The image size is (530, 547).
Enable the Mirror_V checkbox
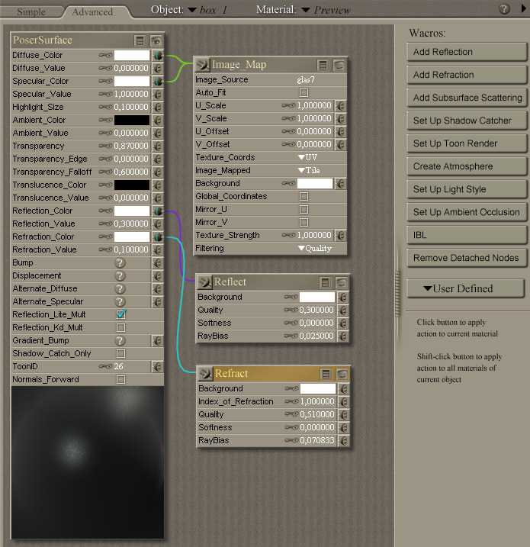point(304,222)
